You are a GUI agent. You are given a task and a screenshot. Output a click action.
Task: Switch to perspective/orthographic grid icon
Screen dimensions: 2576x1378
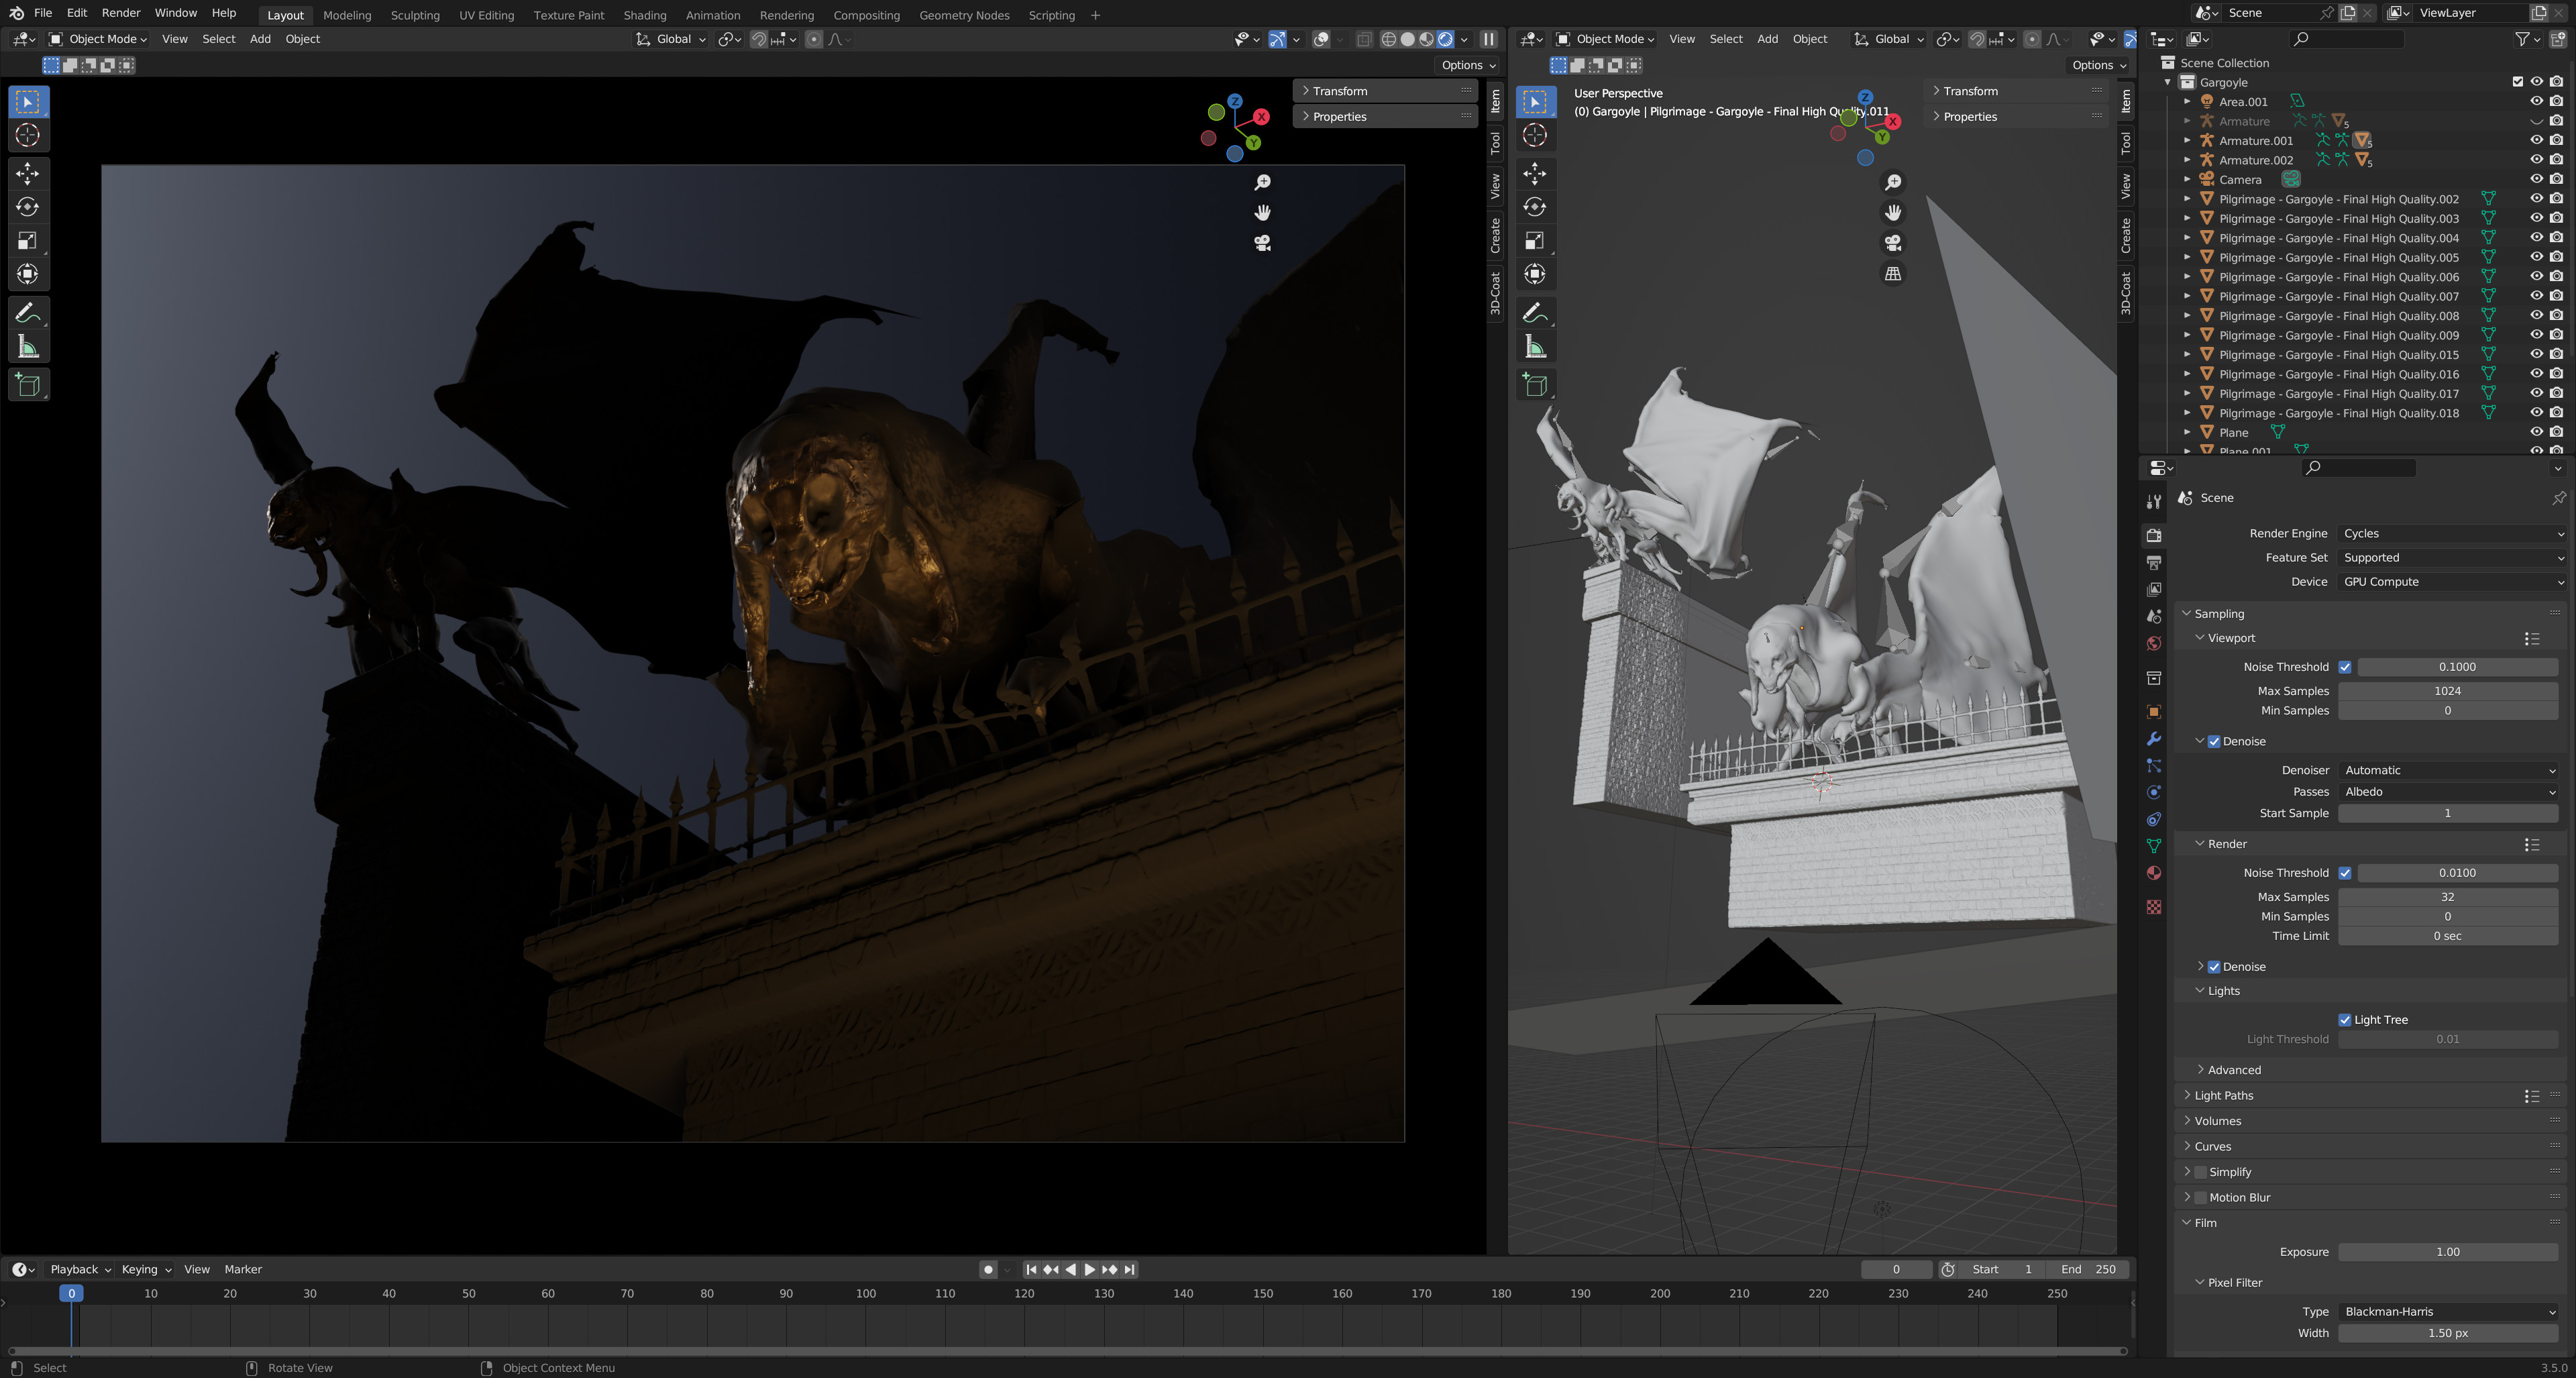(x=1893, y=274)
